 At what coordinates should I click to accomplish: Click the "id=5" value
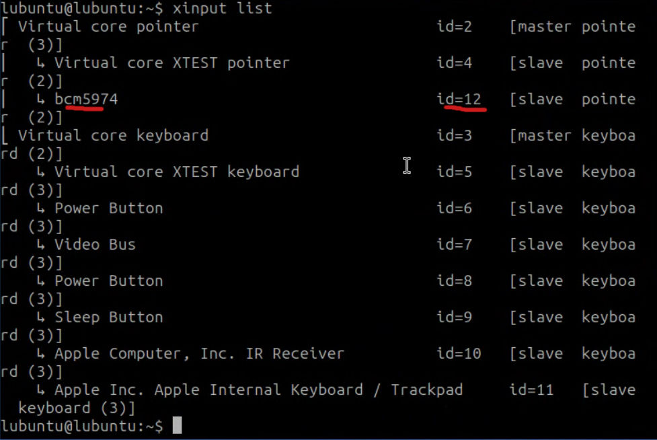[454, 172]
